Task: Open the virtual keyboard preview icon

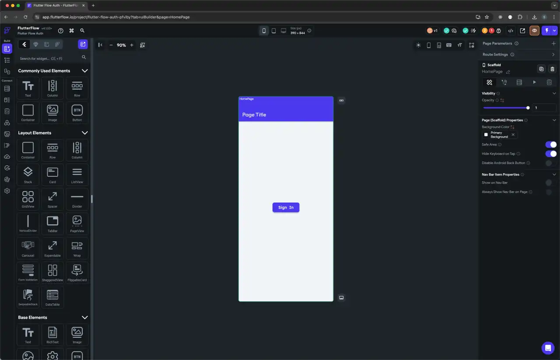Action: pos(450,45)
